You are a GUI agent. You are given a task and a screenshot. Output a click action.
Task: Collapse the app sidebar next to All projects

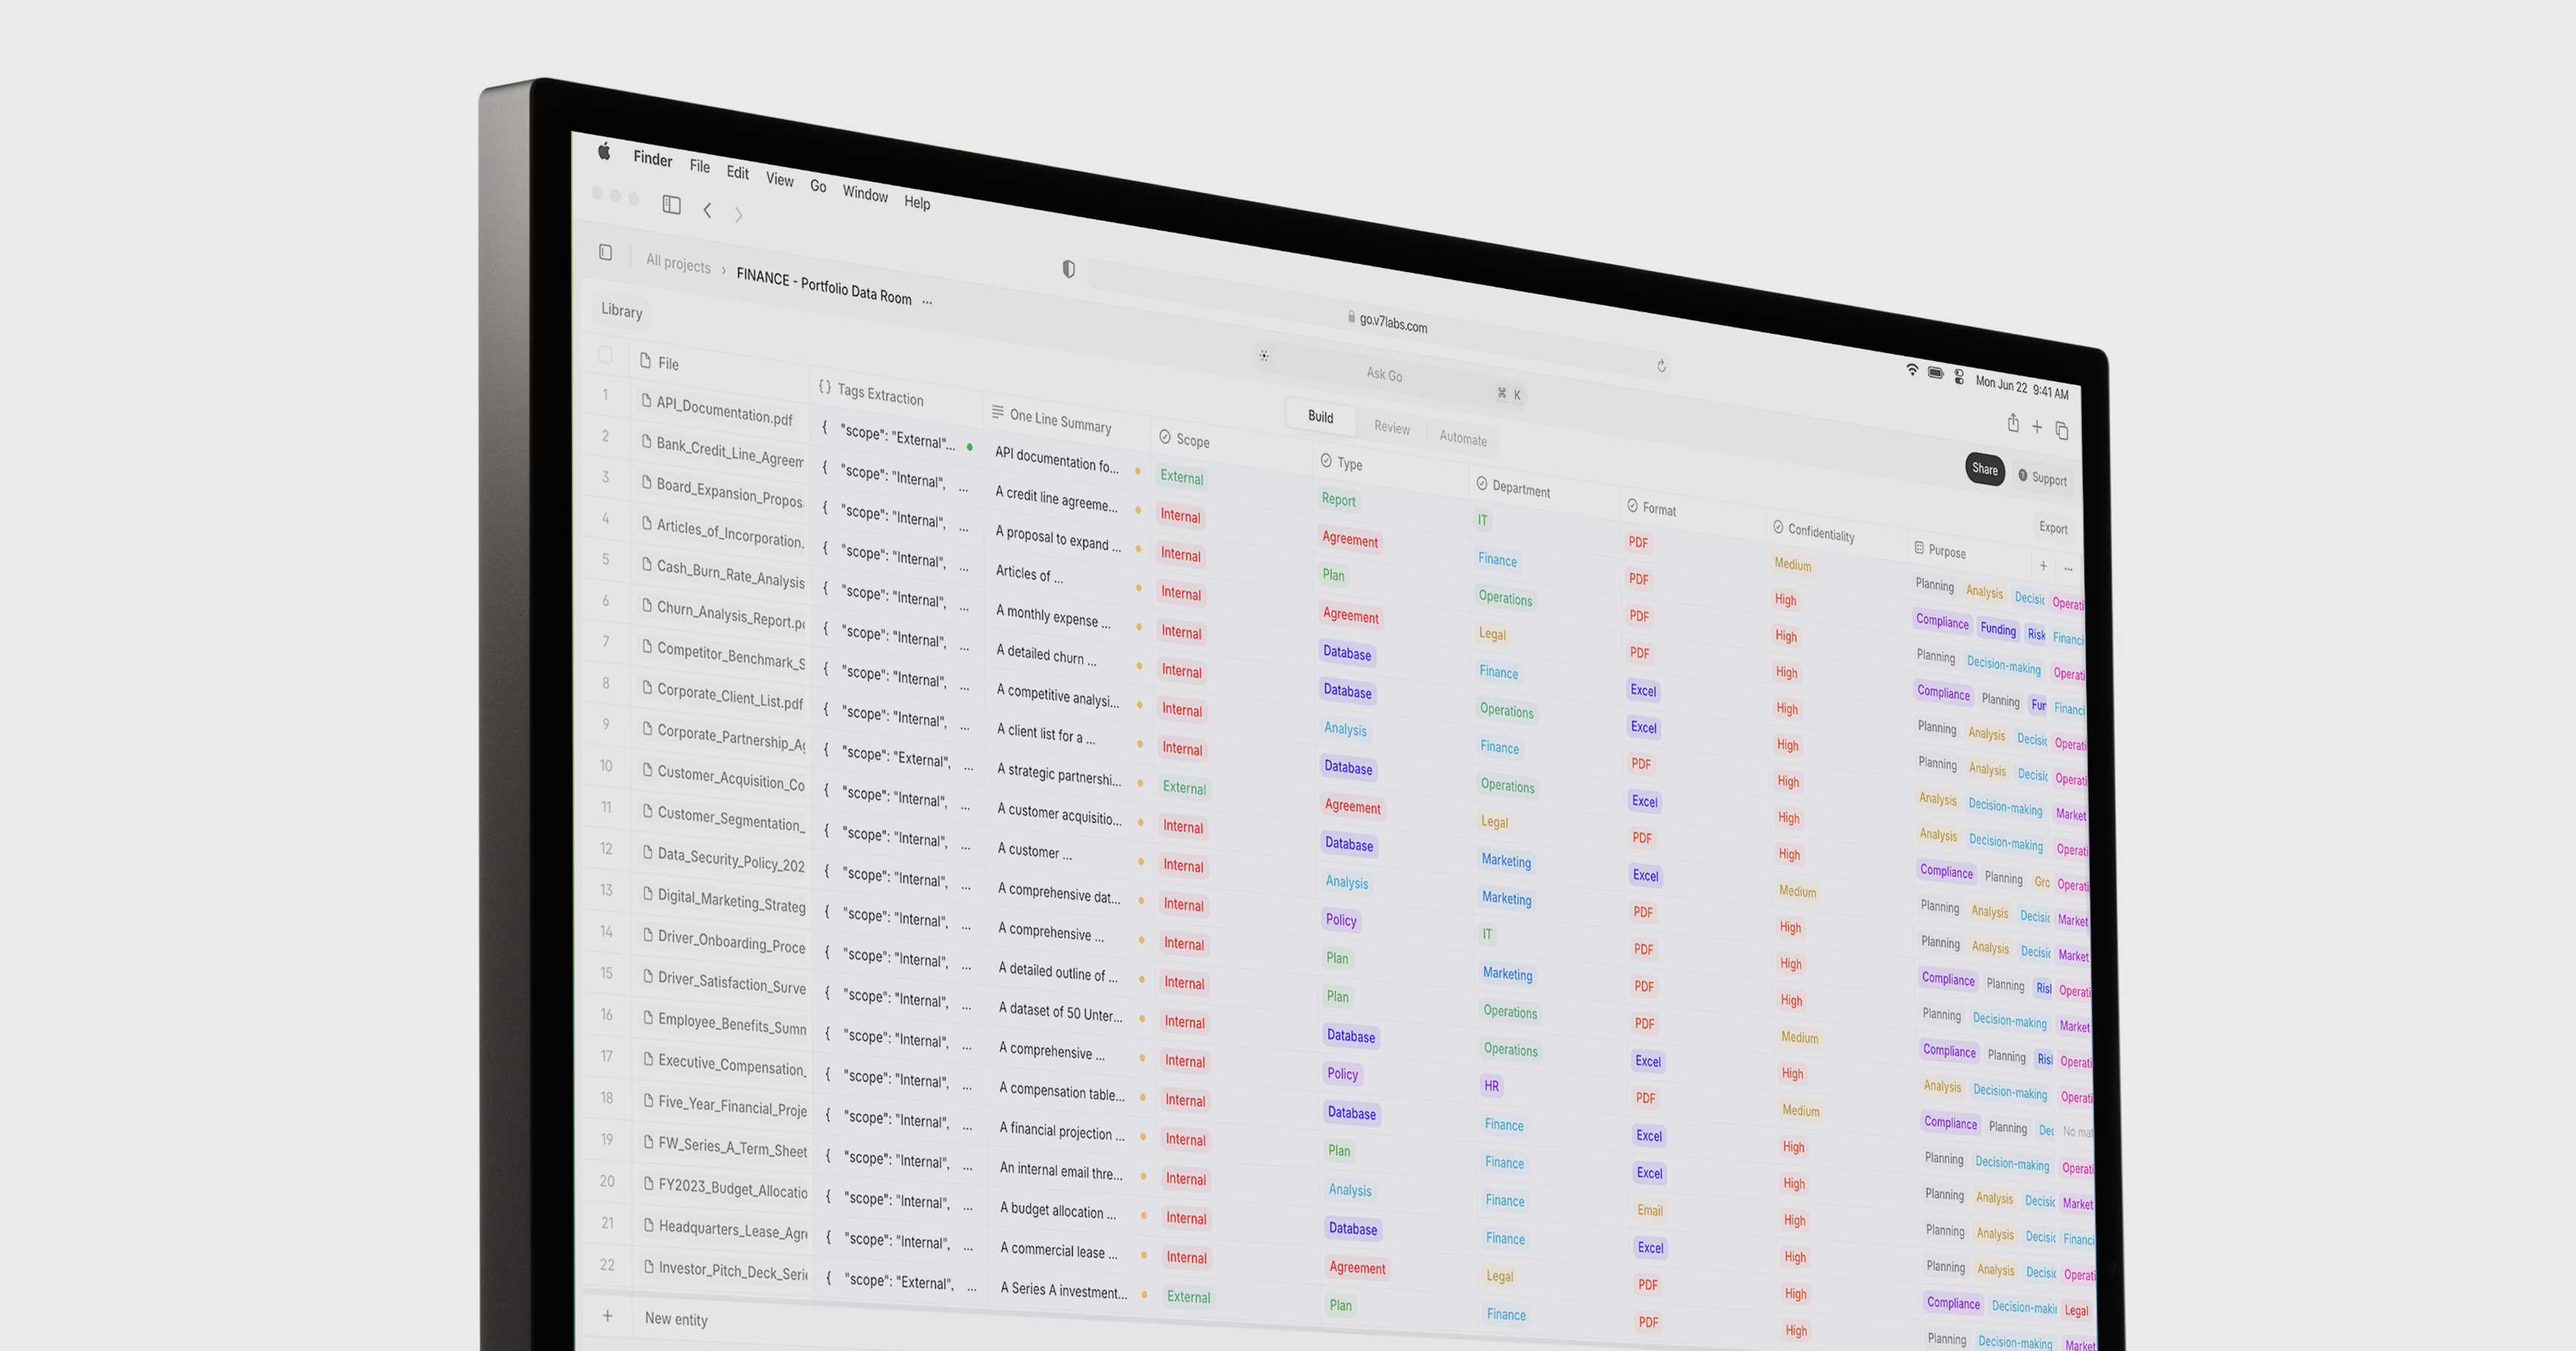tap(605, 252)
